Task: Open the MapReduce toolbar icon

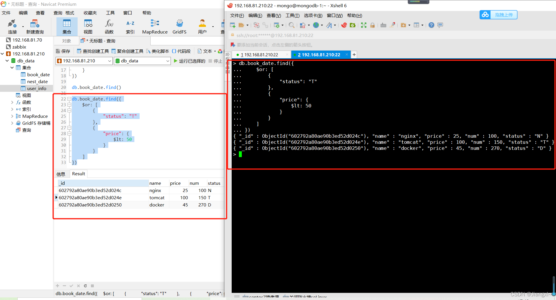Action: pos(155,27)
